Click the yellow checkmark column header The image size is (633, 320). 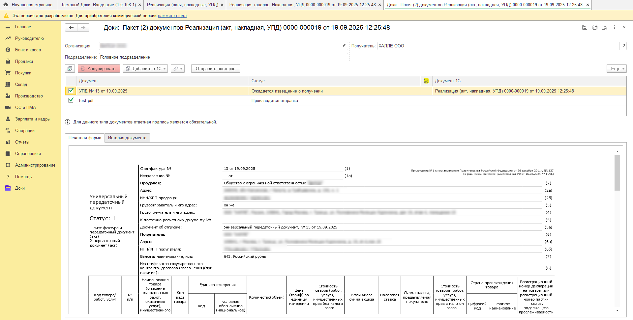pos(426,81)
